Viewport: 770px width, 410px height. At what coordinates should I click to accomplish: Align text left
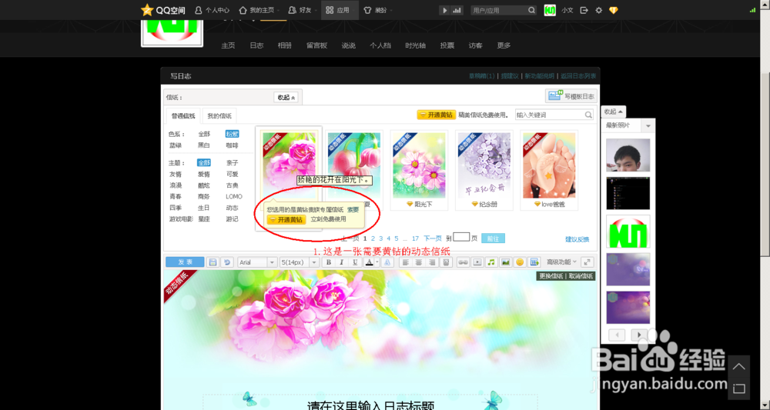[x=406, y=262]
